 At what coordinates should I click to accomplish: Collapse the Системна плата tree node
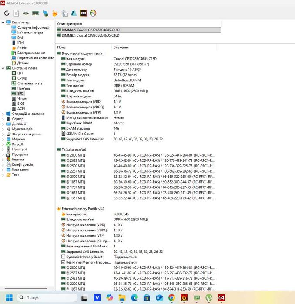3,68
